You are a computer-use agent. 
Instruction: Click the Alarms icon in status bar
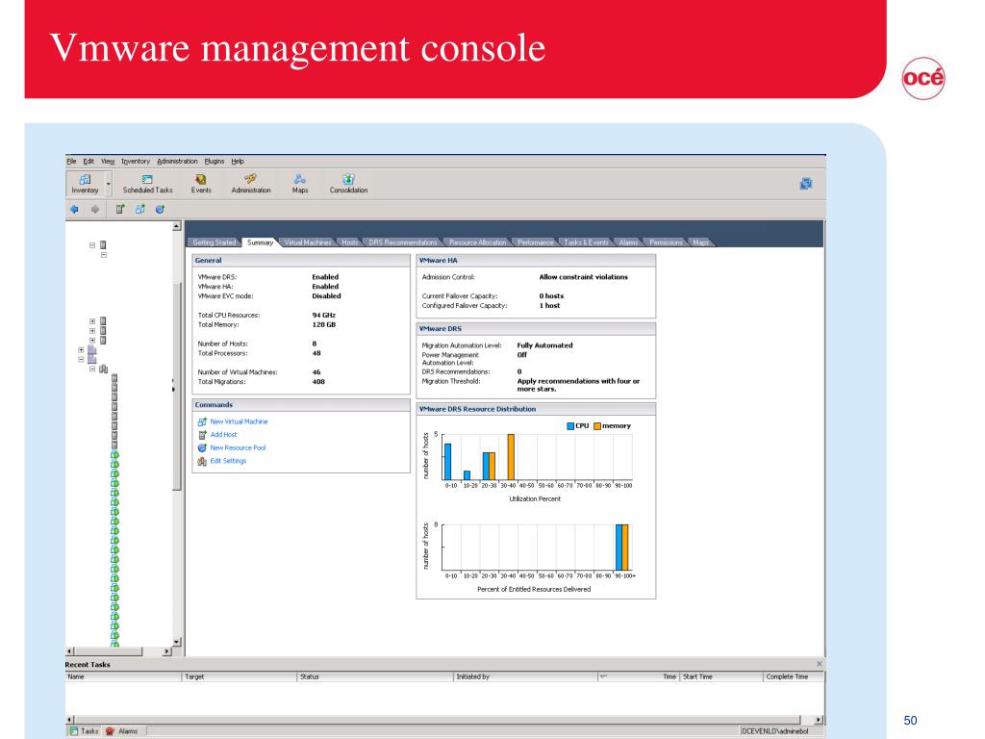click(110, 731)
